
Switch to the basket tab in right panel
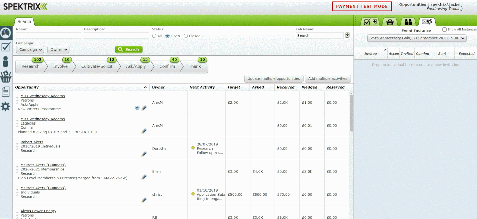click(x=390, y=22)
